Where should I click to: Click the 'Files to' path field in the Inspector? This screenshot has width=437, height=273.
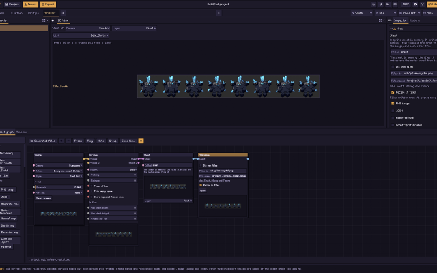click(x=413, y=74)
